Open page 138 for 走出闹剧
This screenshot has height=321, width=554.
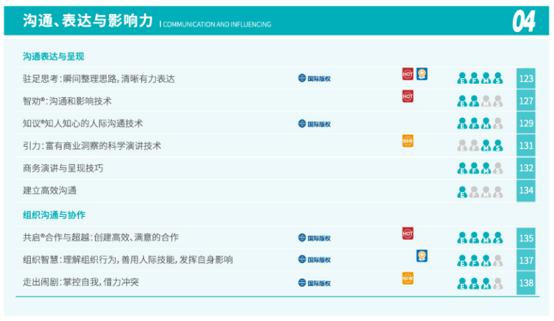pyautogui.click(x=526, y=283)
